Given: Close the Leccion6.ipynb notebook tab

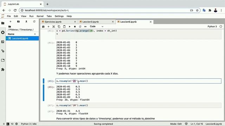Looking at the screenshot, I should click(150, 22).
